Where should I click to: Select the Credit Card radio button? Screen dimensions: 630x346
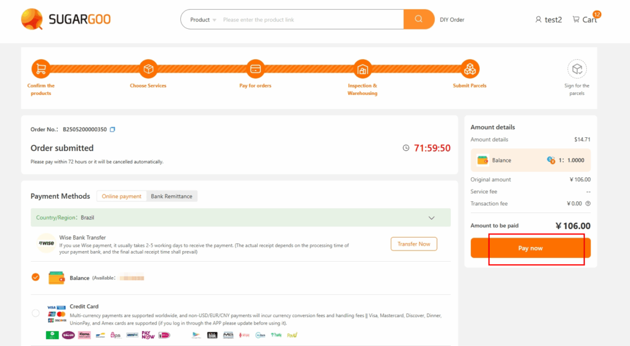(36, 313)
